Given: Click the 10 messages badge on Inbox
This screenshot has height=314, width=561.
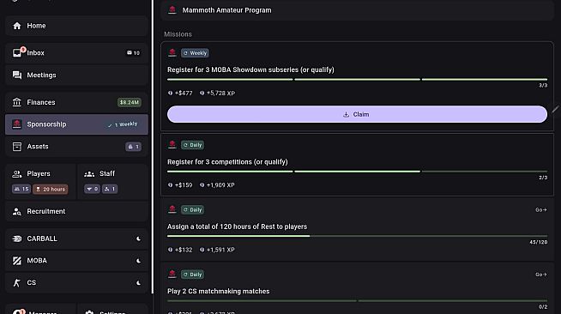Looking at the screenshot, I should [x=133, y=53].
